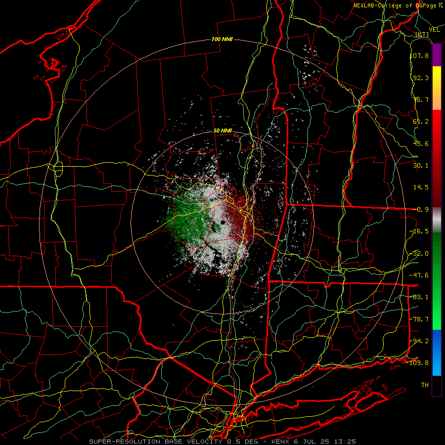Click the 45.6 velocity scale value
The height and width of the screenshot is (445, 445).
tap(421, 143)
